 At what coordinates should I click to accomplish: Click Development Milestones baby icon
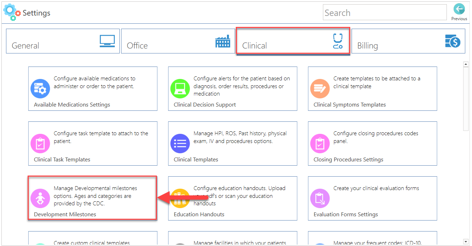pyautogui.click(x=40, y=198)
